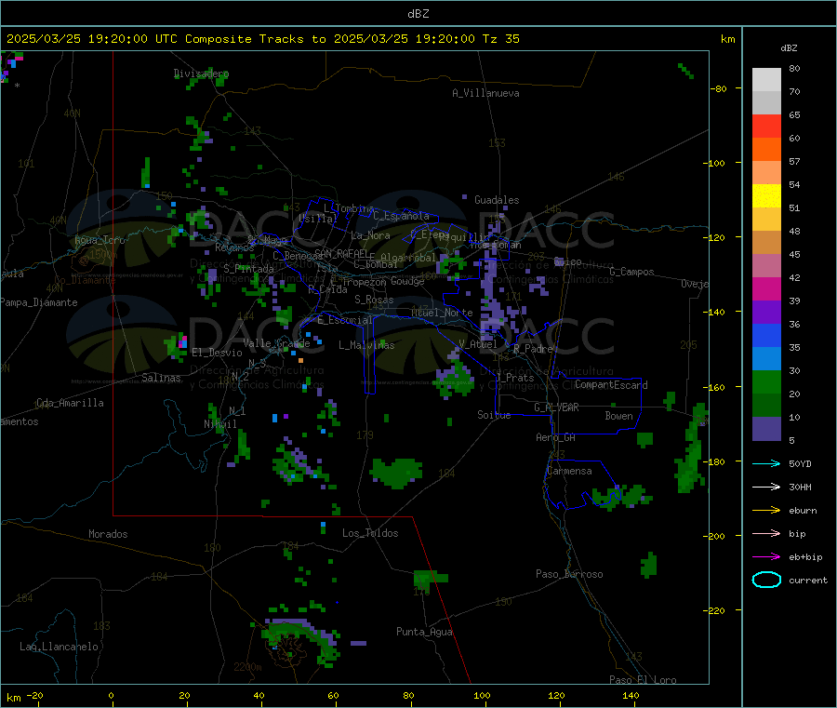Viewport: 837px width, 708px height.
Task: Click the Carmensa location label
Action: 569,471
